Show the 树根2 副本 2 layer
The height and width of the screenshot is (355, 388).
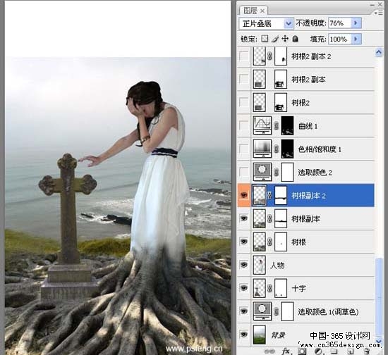click(244, 56)
